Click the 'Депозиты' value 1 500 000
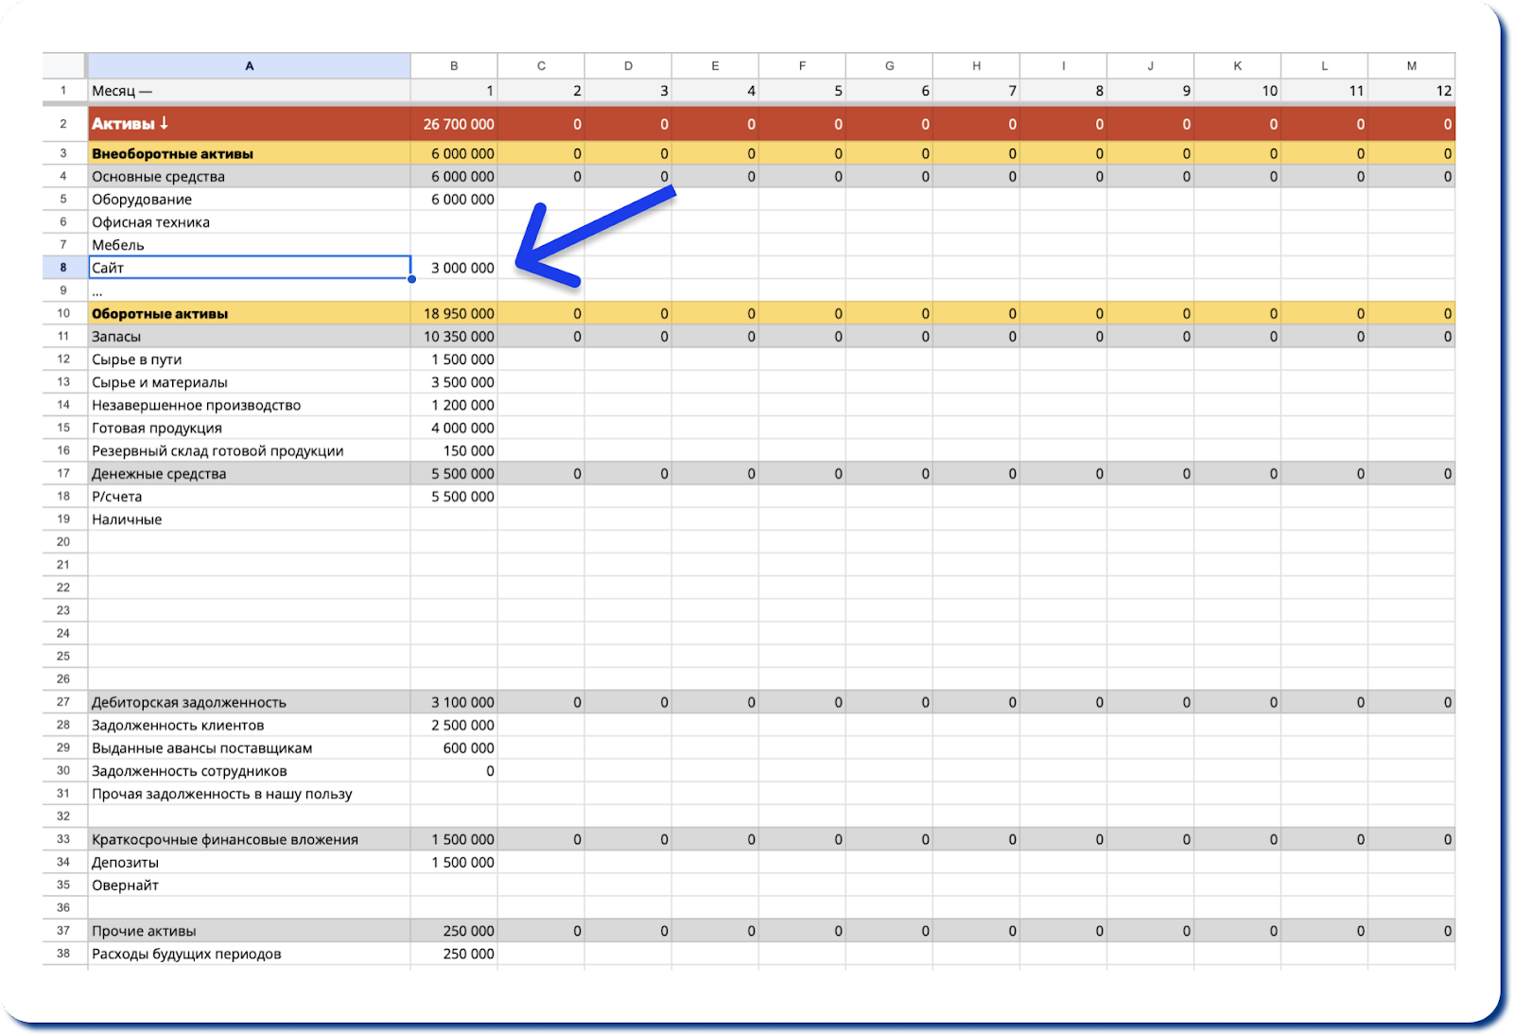Screen dimensions: 1513x1035 coord(455,862)
